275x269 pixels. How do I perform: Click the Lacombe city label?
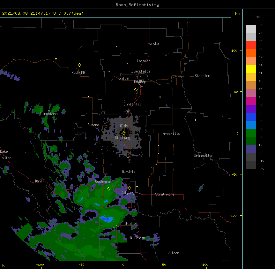point(144,61)
